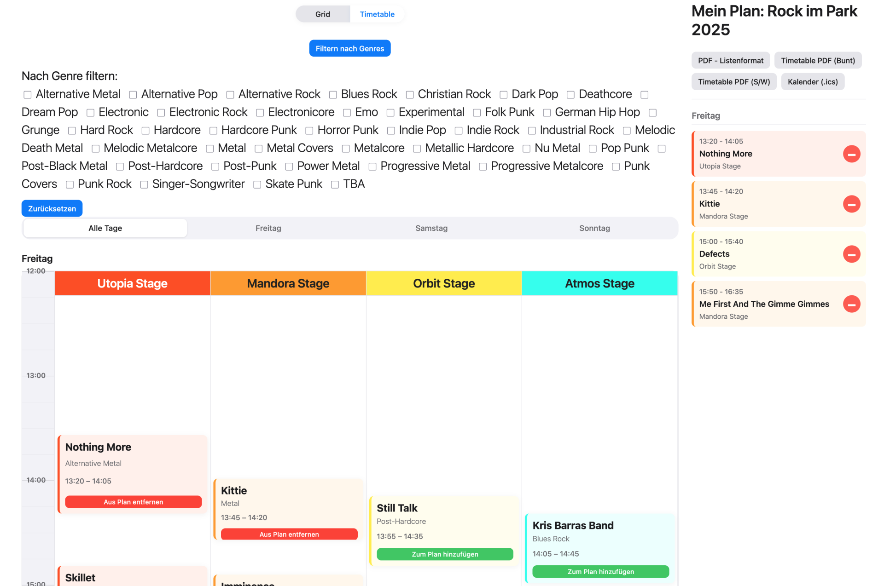
Task: Reset filters with the Zurücksetzen button
Action: pos(52,208)
